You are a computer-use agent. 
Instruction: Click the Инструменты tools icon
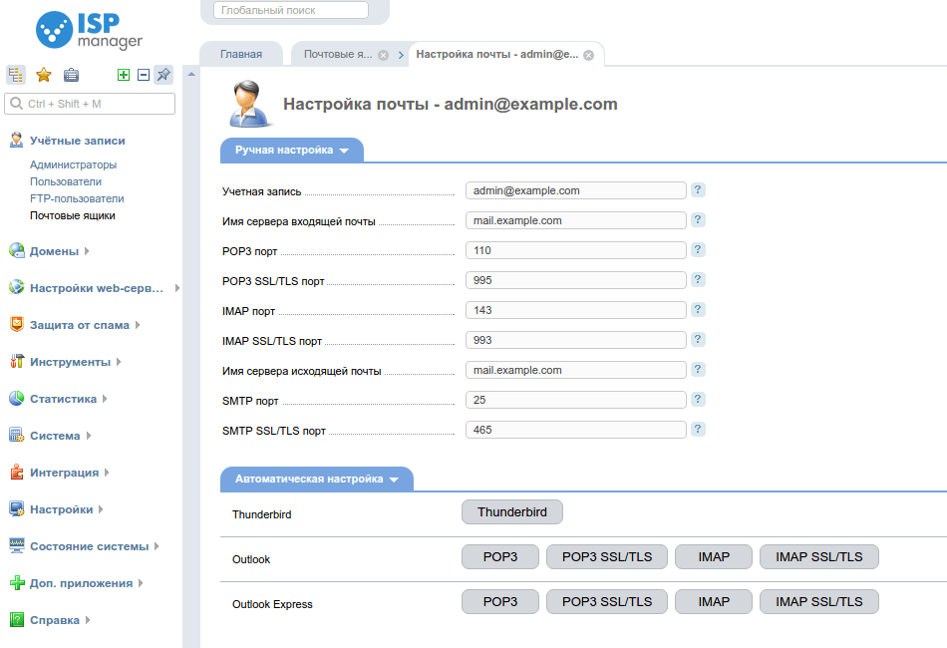(16, 361)
